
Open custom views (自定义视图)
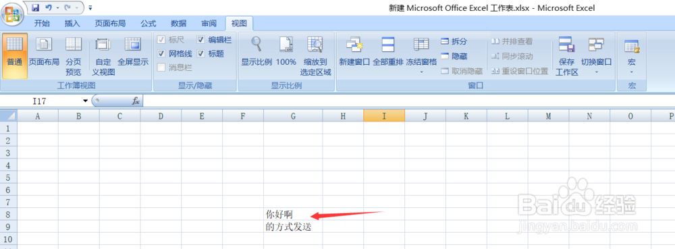coord(103,56)
